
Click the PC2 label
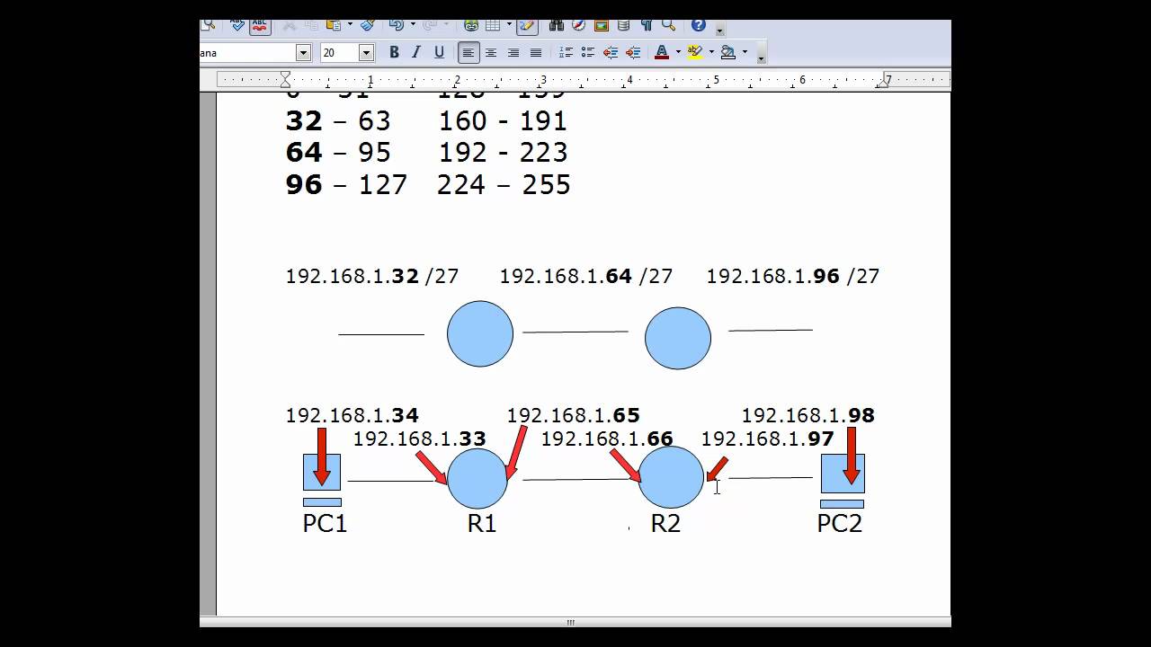[839, 523]
